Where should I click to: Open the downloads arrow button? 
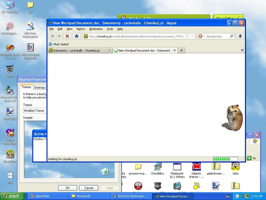click(240, 36)
